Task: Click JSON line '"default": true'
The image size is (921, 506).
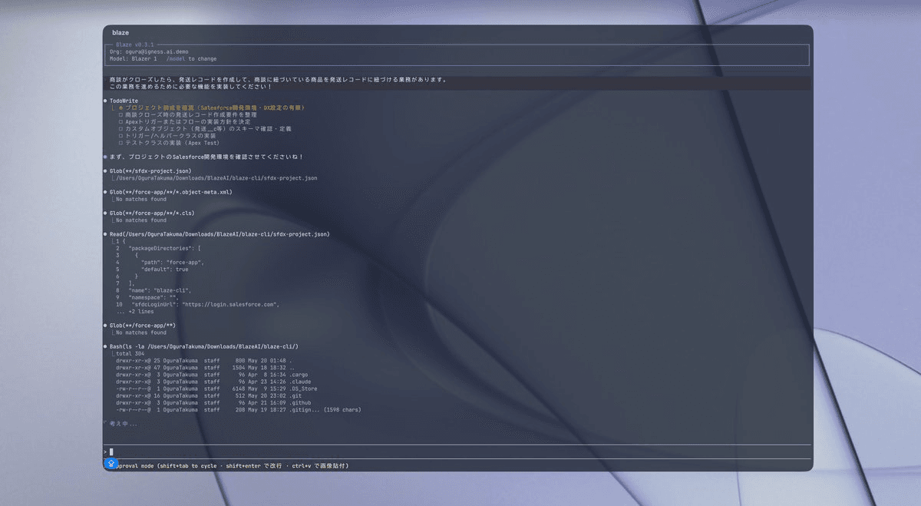Action: [x=164, y=270]
